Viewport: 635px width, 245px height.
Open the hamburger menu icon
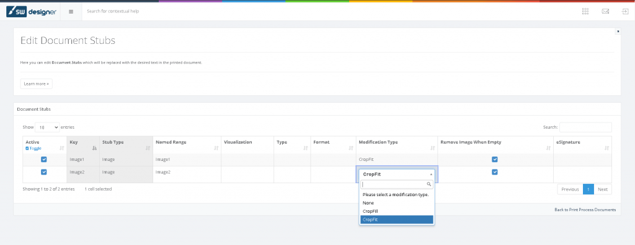click(71, 12)
